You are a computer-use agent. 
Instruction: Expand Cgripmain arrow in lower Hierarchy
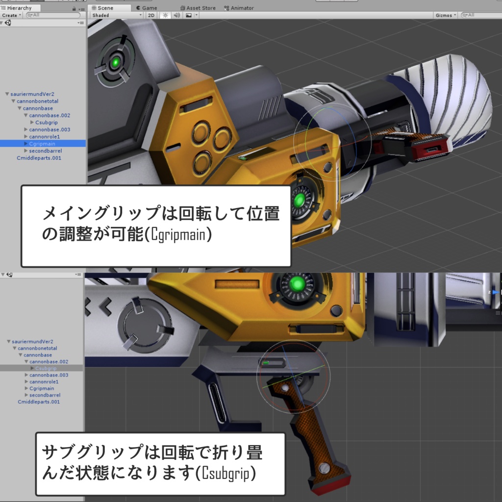[26, 388]
